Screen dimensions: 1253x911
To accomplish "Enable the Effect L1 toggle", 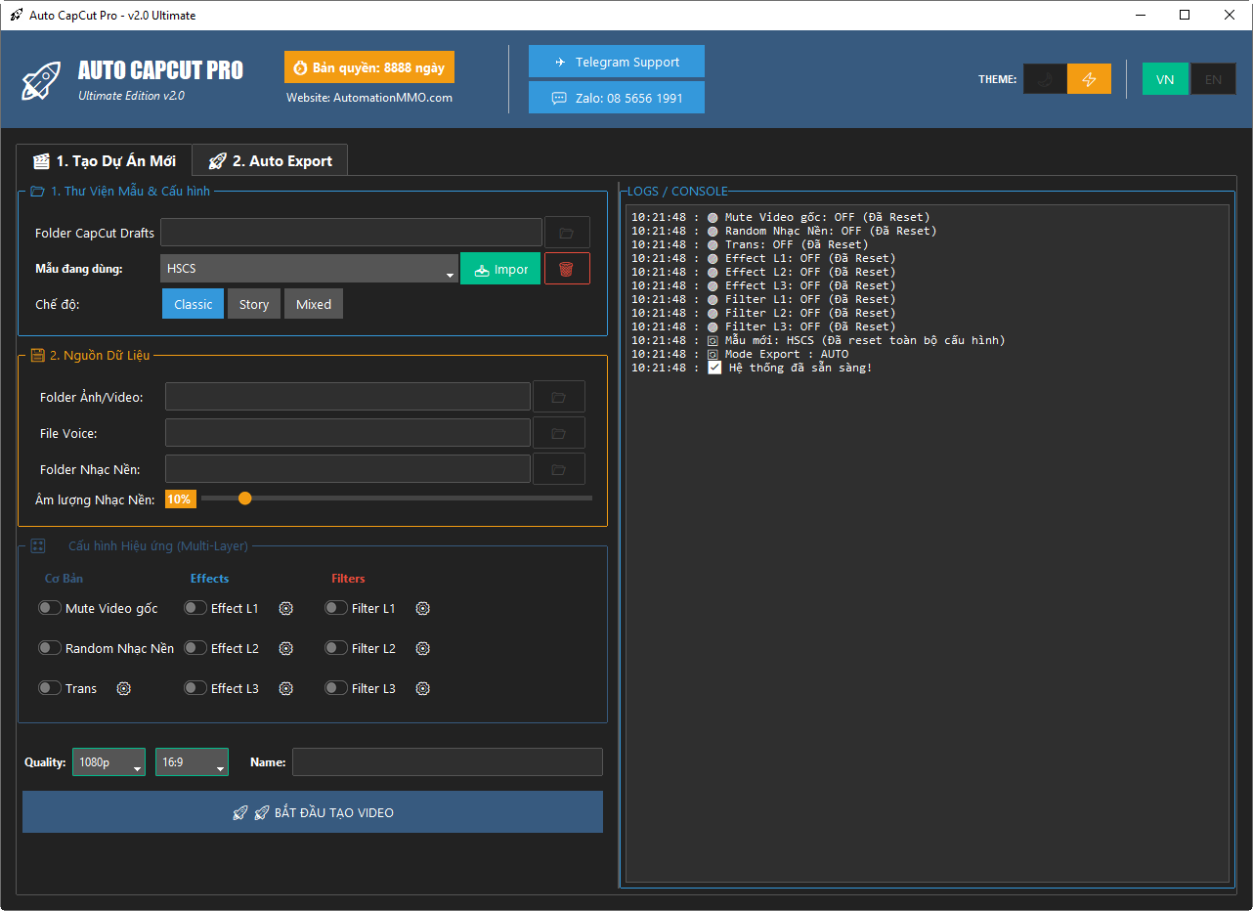I will coord(195,608).
